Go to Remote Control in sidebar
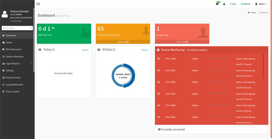The image size is (272, 139). coord(17,78)
